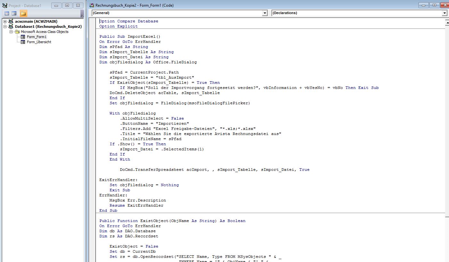Click the '.Title = "Wählen Sie' line
This screenshot has width=449, height=262.
point(201,134)
